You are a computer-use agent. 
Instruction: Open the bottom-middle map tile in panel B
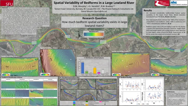tap(86, 95)
